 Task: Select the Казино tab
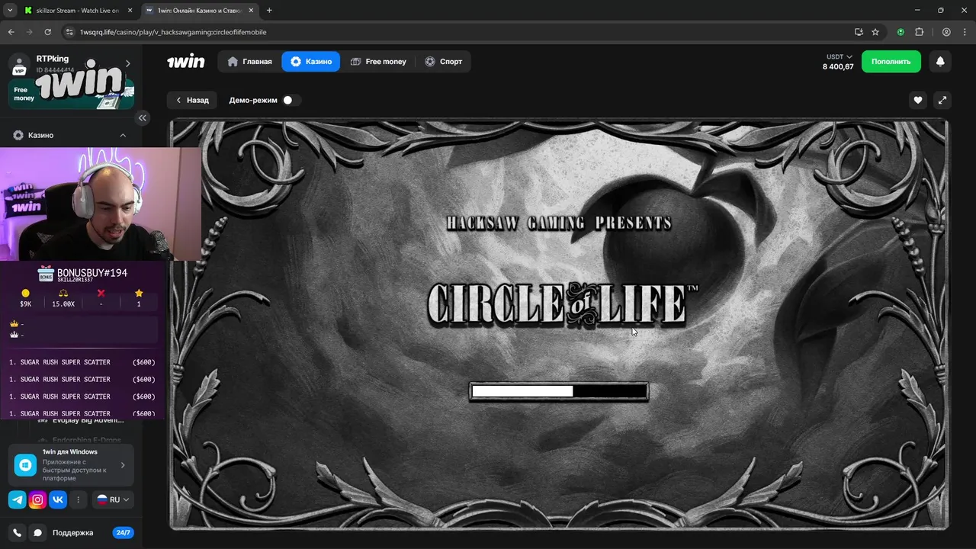pos(310,61)
